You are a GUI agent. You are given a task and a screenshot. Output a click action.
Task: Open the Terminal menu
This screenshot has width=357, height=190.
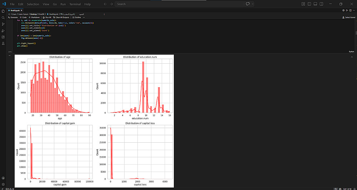75,4
